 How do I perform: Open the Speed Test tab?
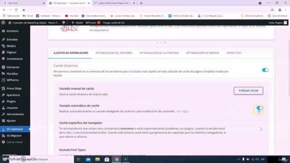234,53
